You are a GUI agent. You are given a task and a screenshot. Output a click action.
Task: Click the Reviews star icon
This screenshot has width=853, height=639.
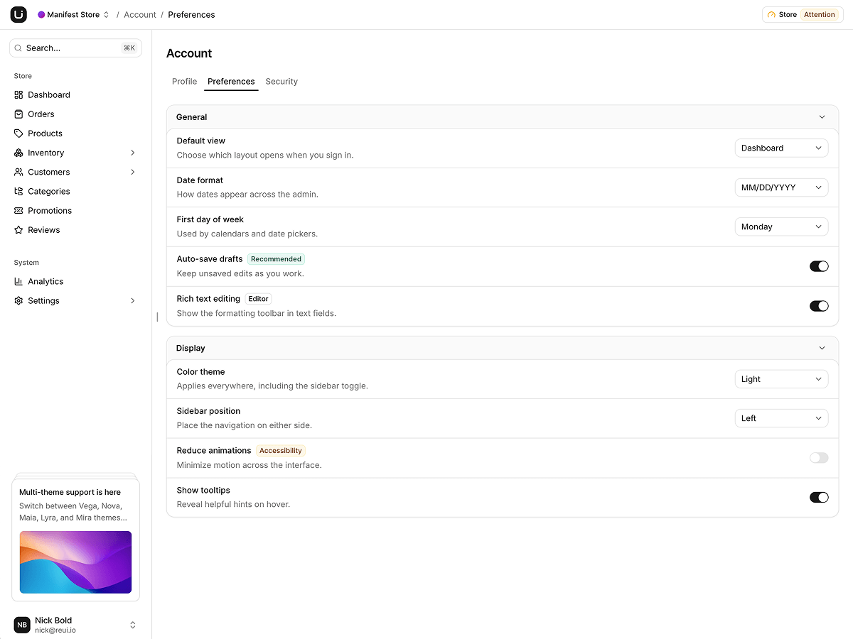[x=18, y=229]
